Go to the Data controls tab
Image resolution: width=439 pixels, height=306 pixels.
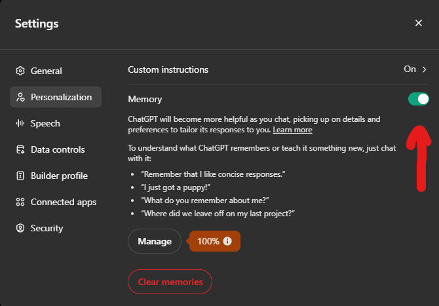pos(56,149)
